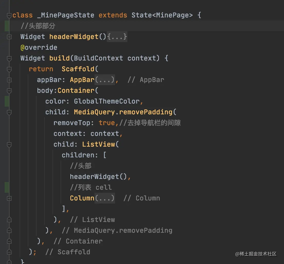Click GlobalThemeColor identifier
The height and width of the screenshot is (264, 284).
[107, 101]
